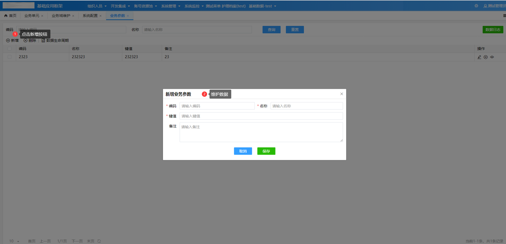Check the checkbox for row 2323

10,57
